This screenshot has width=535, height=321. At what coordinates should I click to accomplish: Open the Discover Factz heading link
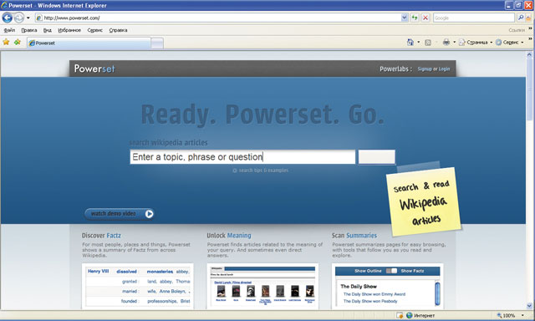click(x=101, y=236)
